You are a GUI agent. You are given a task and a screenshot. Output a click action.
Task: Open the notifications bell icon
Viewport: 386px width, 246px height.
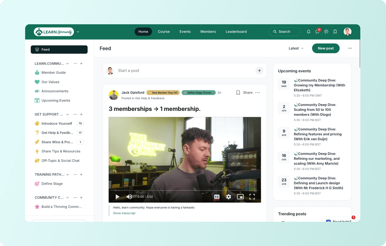click(x=308, y=32)
